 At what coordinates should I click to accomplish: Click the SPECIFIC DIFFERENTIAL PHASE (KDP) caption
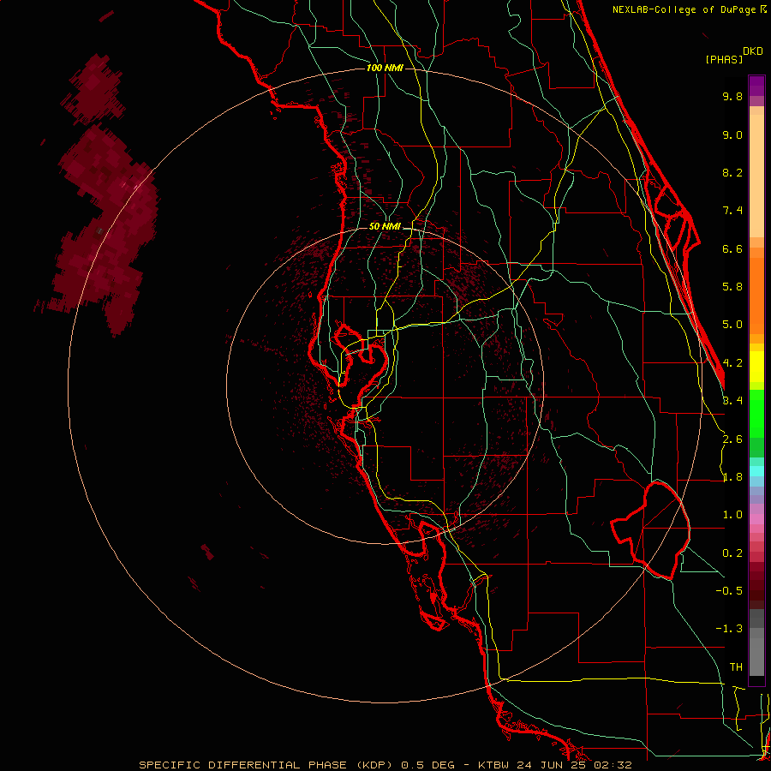tap(265, 765)
